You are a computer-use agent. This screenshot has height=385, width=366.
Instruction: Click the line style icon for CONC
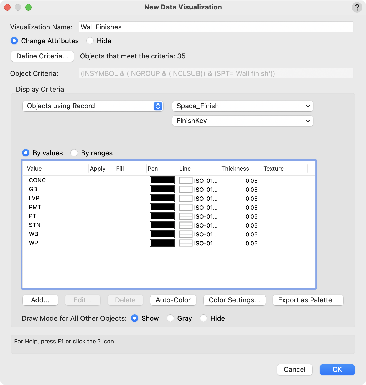[x=186, y=180]
